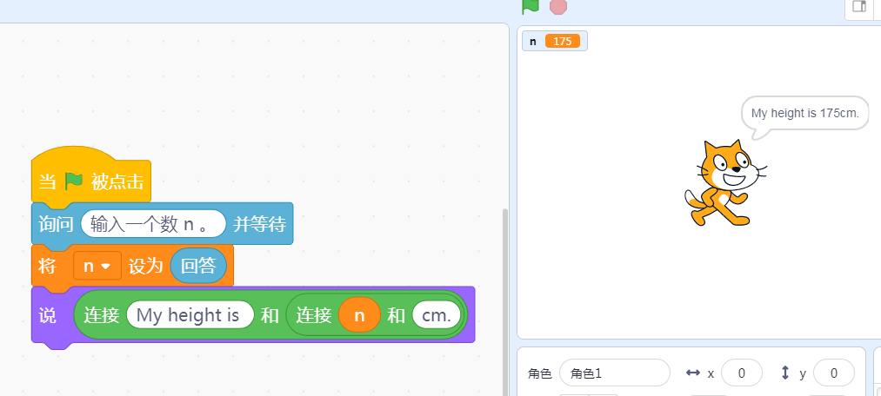Click the stage layout icon at top right
Screen dimensions: 881x396
[x=859, y=6]
